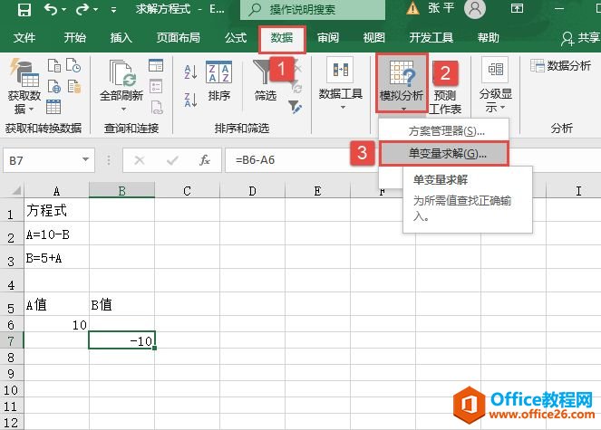Select column C header
Image resolution: width=601 pixels, height=430 pixels.
tap(187, 190)
